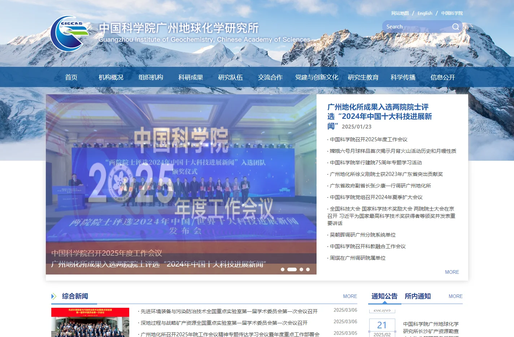
Task: Open the 中国科学院 top link
Action: pyautogui.click(x=452, y=13)
